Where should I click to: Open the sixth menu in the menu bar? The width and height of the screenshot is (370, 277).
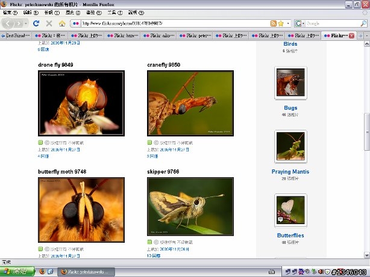(x=115, y=13)
